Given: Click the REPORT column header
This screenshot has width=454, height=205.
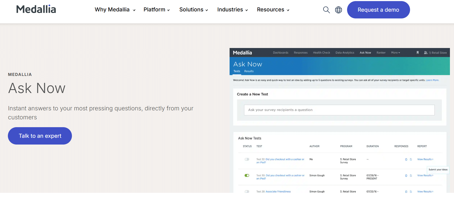Looking at the screenshot, I should (x=422, y=146).
